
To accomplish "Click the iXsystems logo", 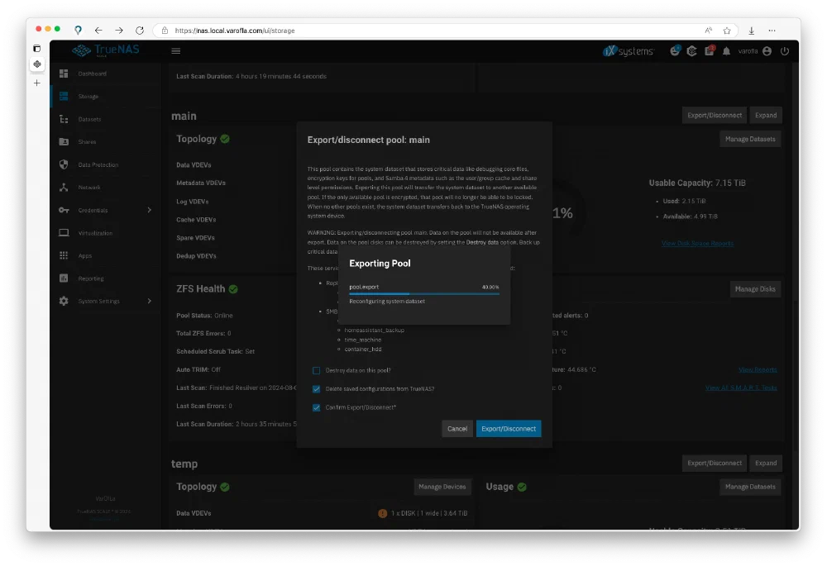I will pos(629,50).
